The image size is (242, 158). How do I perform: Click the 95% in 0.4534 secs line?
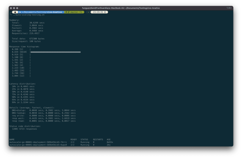pyautogui.click(x=23, y=100)
